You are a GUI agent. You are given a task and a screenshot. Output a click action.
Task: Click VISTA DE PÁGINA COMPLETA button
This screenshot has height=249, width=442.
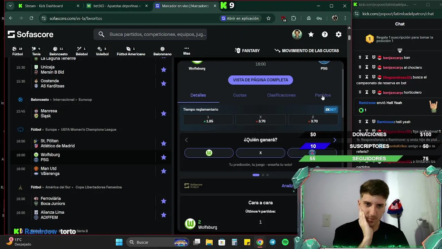pyautogui.click(x=260, y=80)
